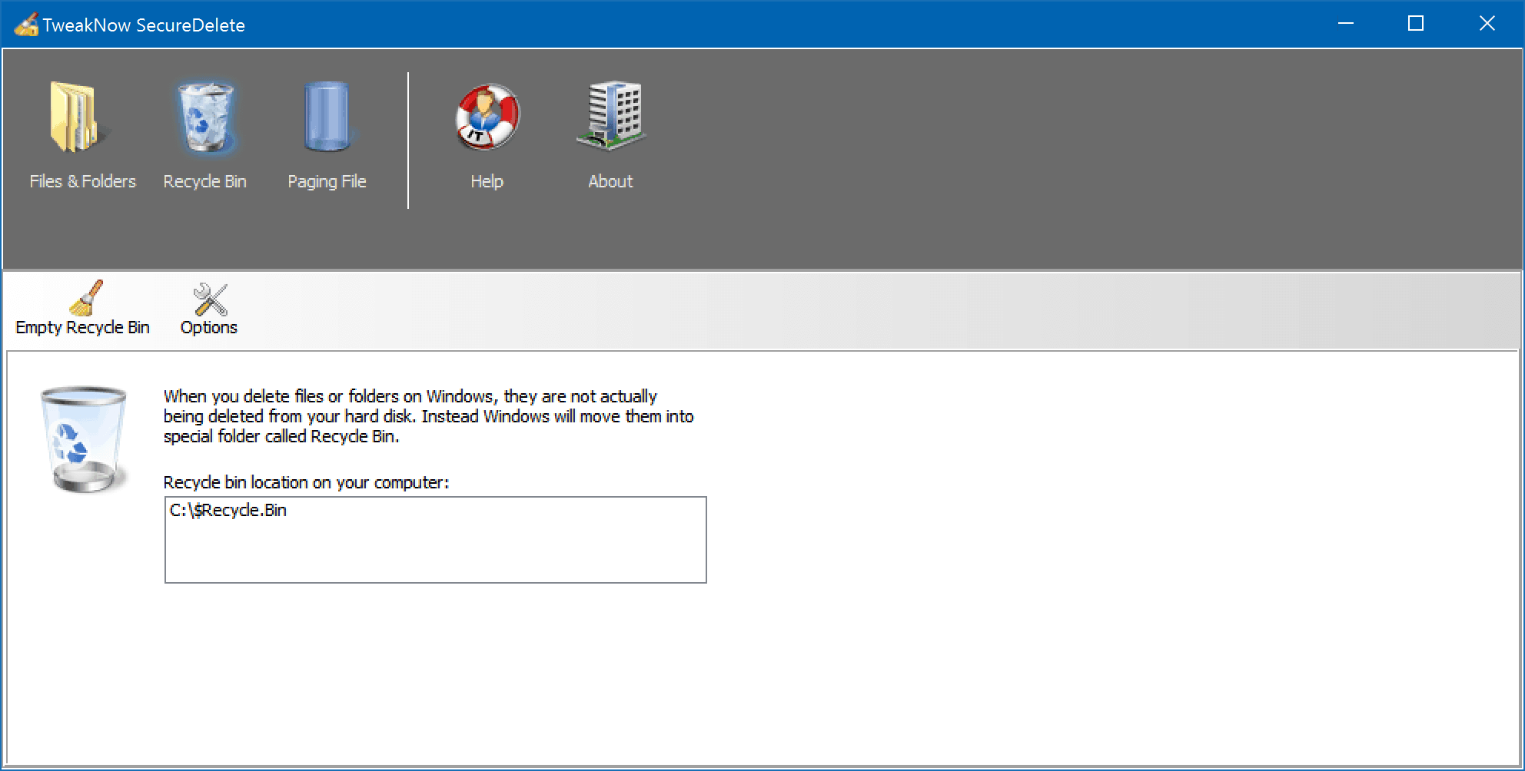This screenshot has width=1525, height=771.
Task: Click the Help lifebuoy icon
Action: [487, 117]
